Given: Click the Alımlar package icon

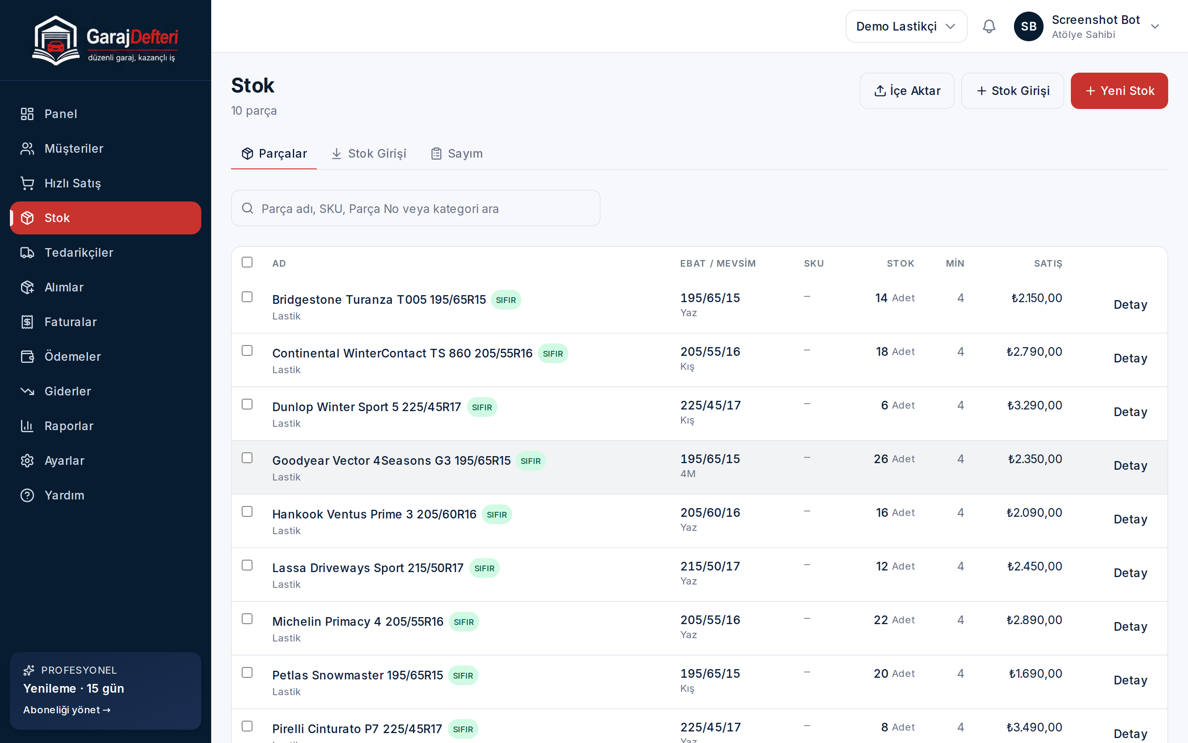Looking at the screenshot, I should 27,287.
